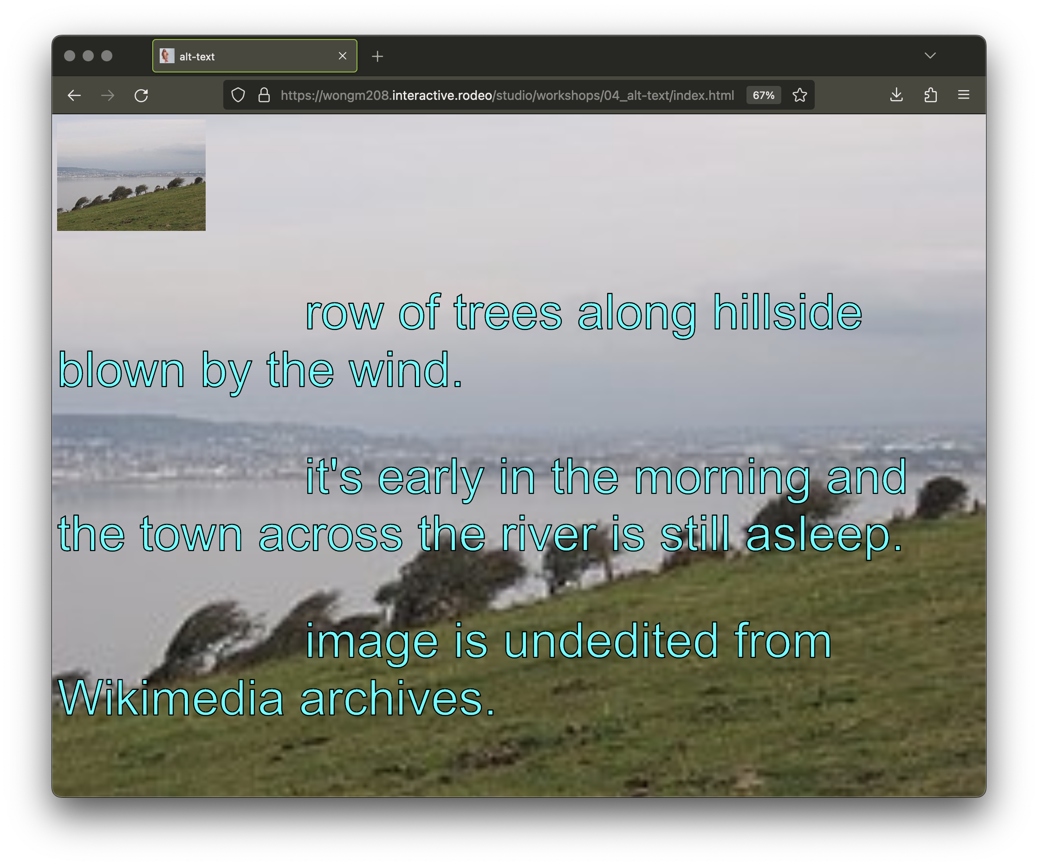
Task: Close the alt-text tab
Action: click(x=342, y=56)
